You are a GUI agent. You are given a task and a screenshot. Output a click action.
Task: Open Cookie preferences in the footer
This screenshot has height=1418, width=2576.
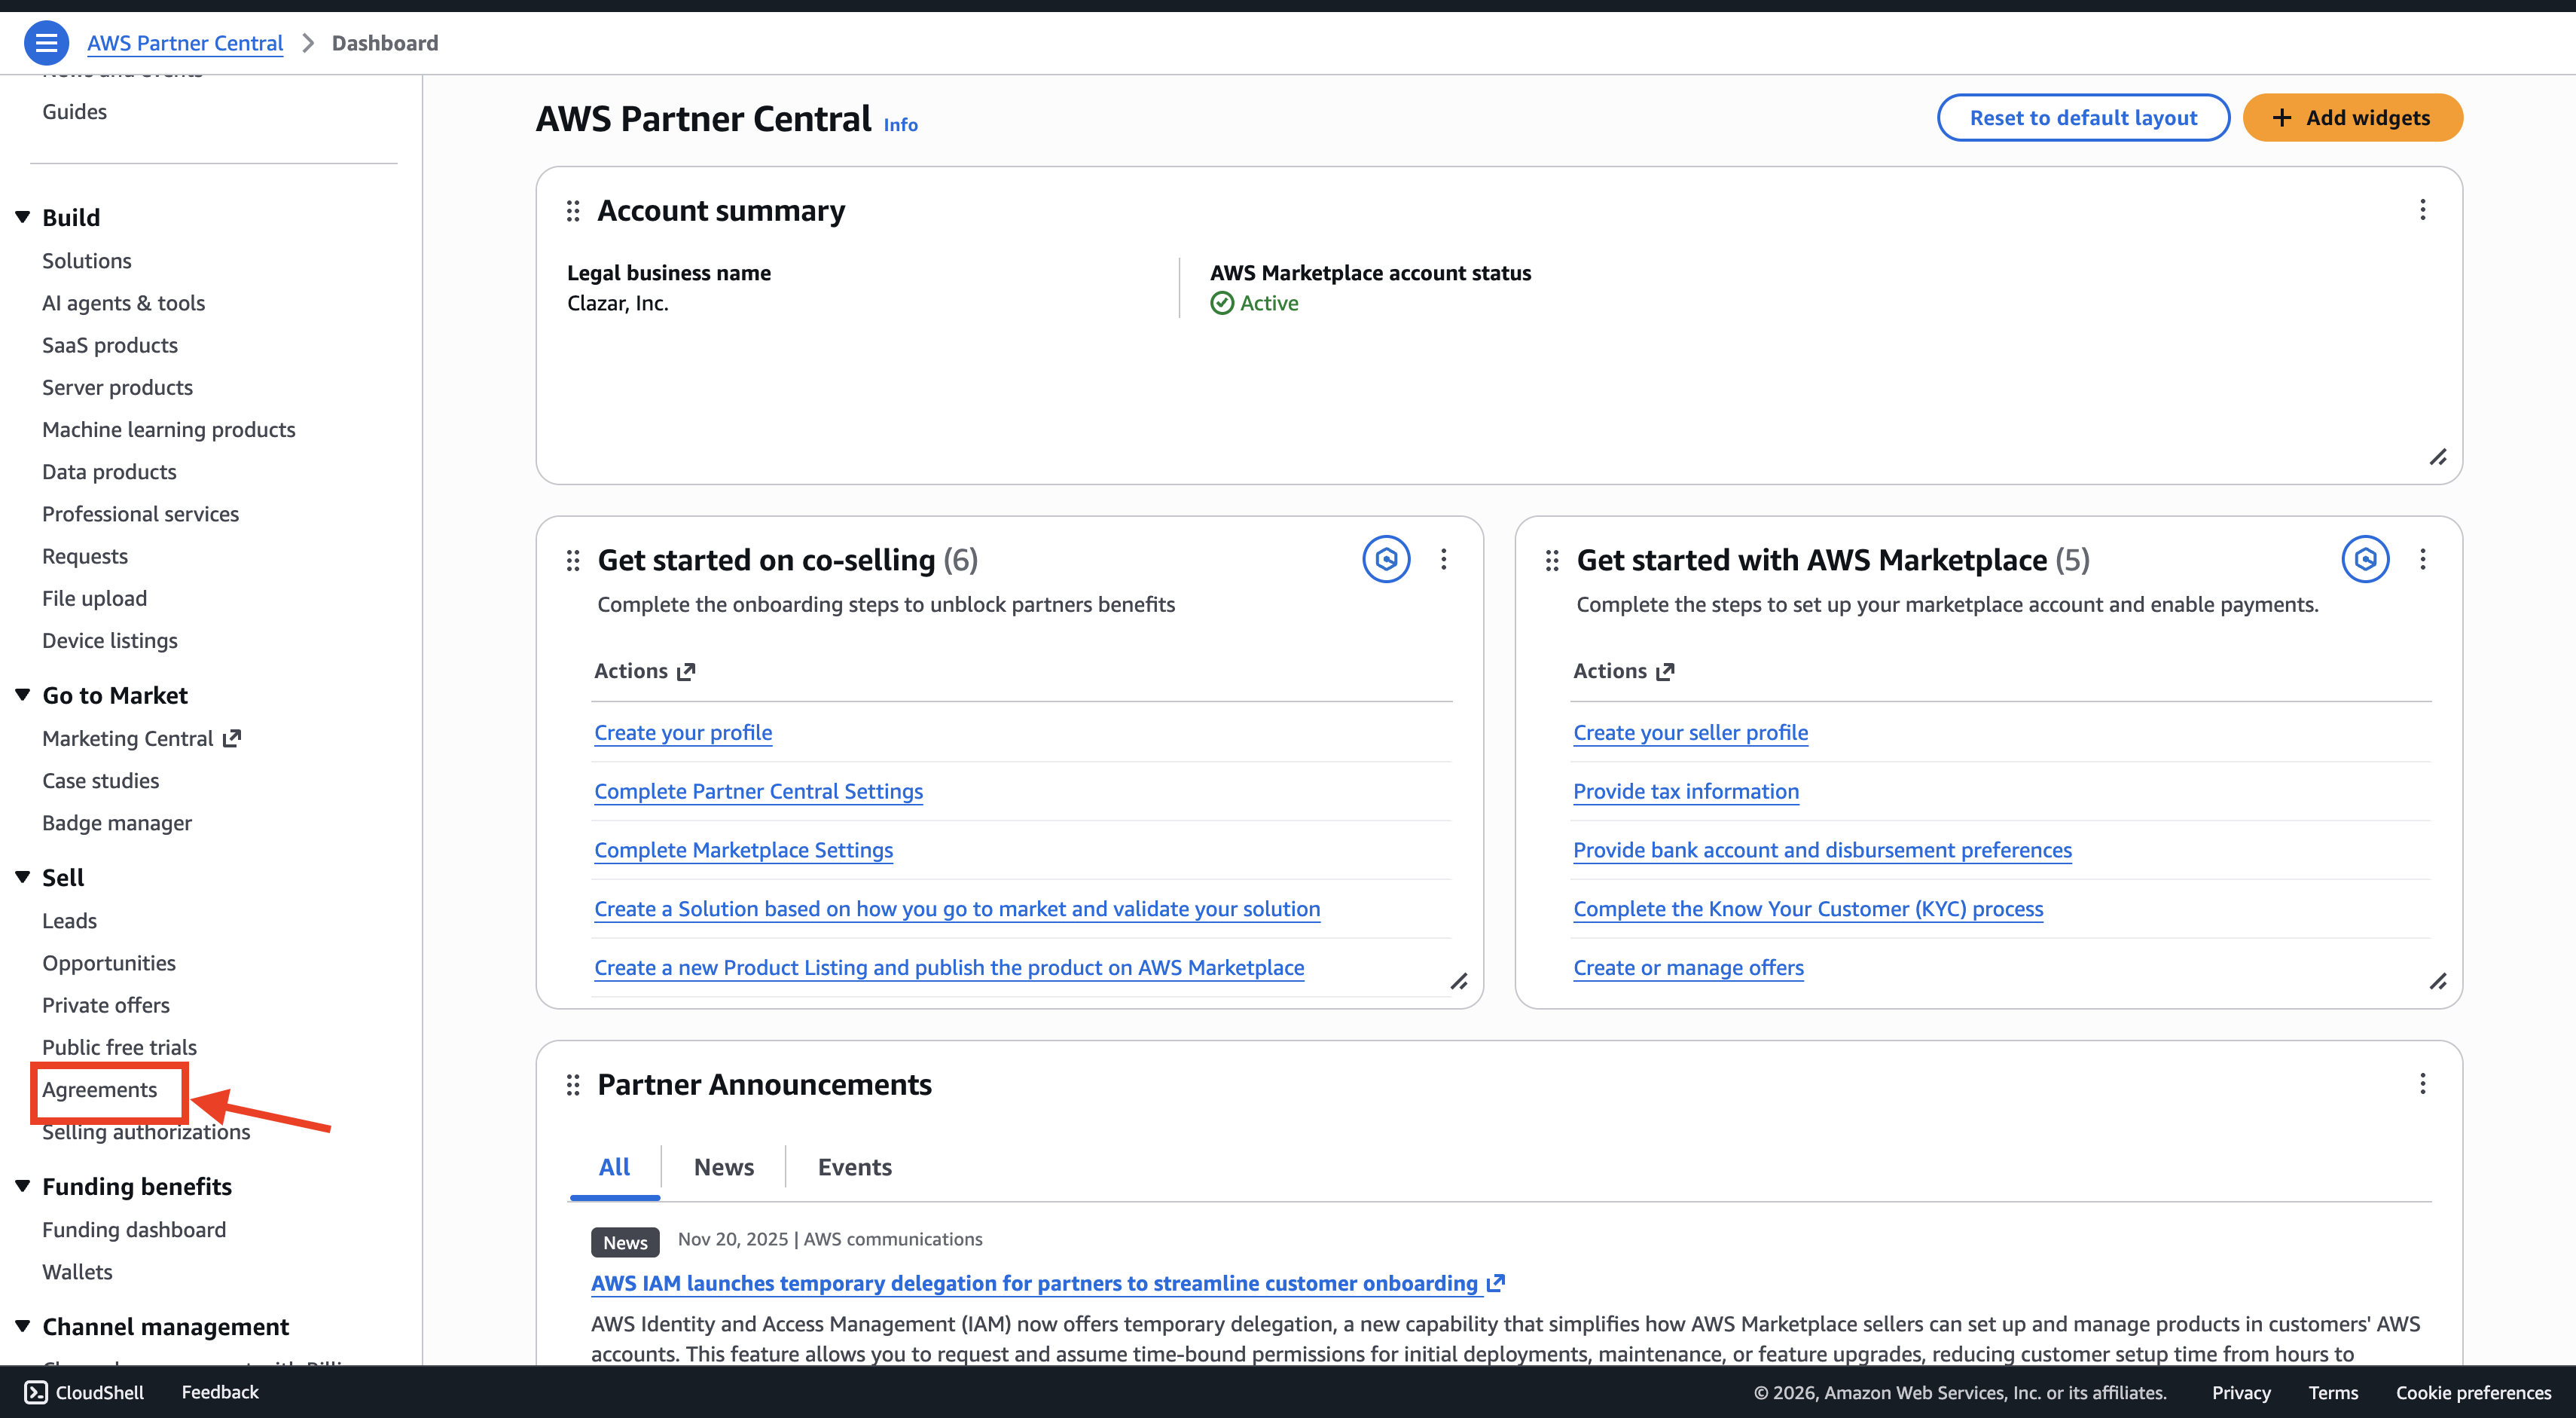point(2473,1392)
